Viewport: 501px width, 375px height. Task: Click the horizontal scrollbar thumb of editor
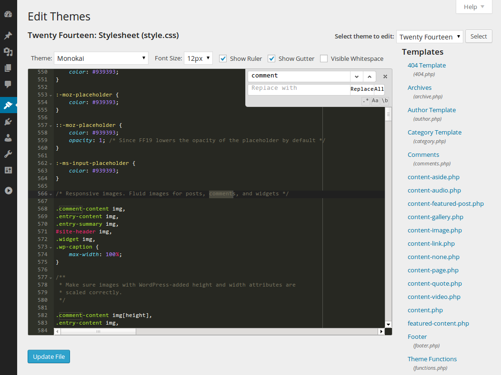99,332
